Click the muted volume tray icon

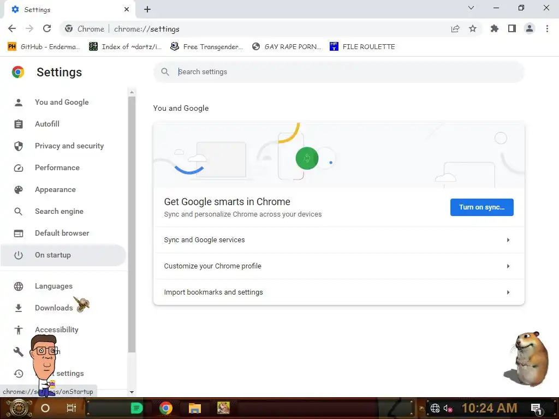(448, 408)
